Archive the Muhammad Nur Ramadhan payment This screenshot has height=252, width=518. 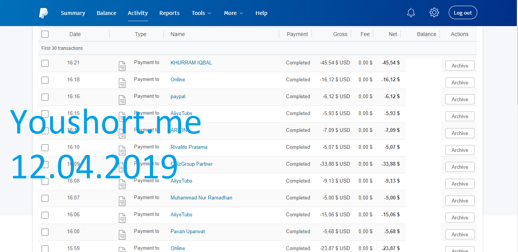coord(460,201)
